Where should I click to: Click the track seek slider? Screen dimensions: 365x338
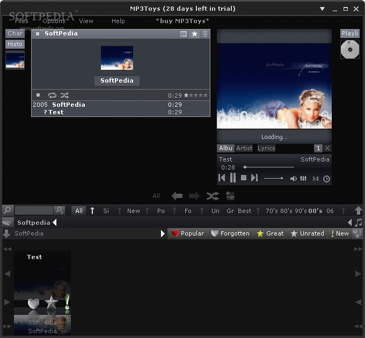[x=268, y=167]
